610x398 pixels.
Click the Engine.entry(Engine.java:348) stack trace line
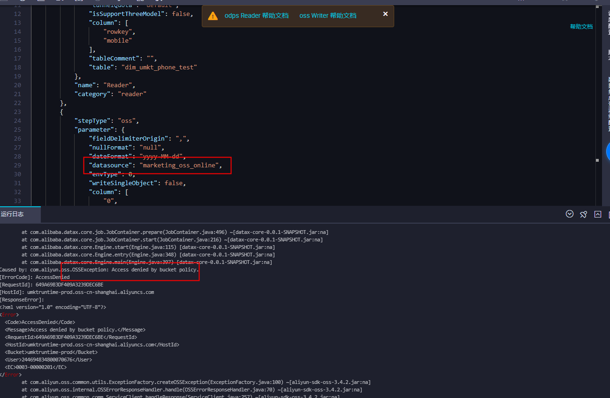point(148,255)
